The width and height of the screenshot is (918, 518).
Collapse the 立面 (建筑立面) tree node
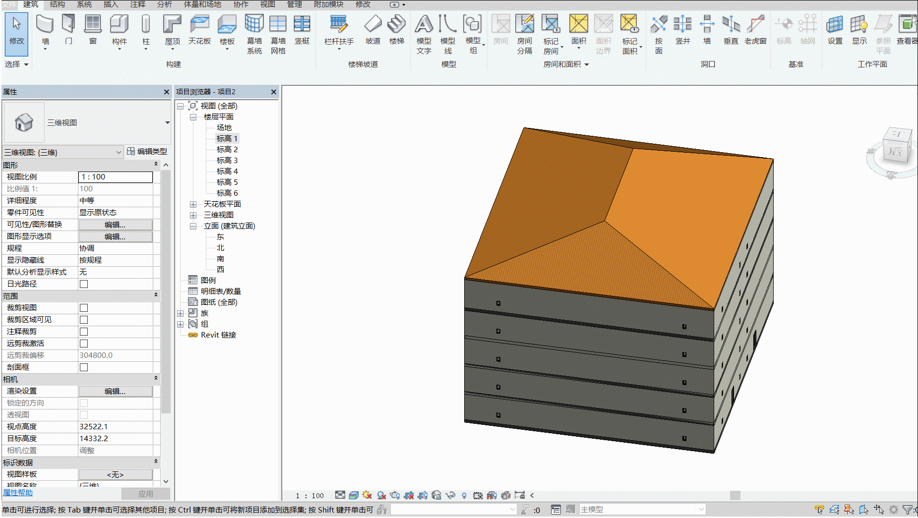point(193,226)
